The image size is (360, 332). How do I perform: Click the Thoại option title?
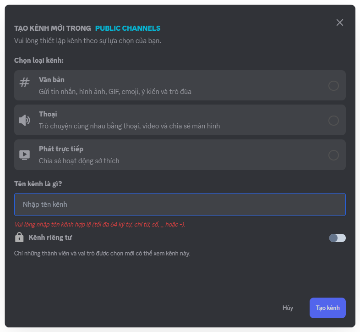(x=48, y=114)
